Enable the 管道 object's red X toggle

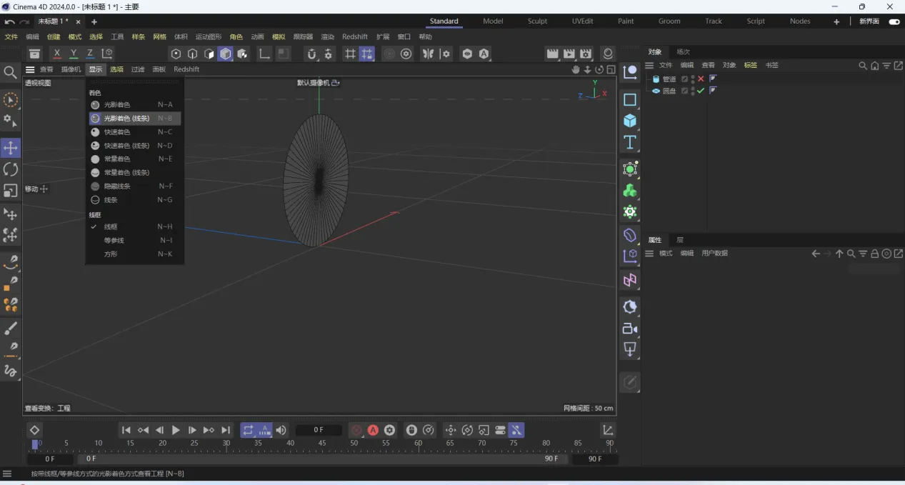701,79
